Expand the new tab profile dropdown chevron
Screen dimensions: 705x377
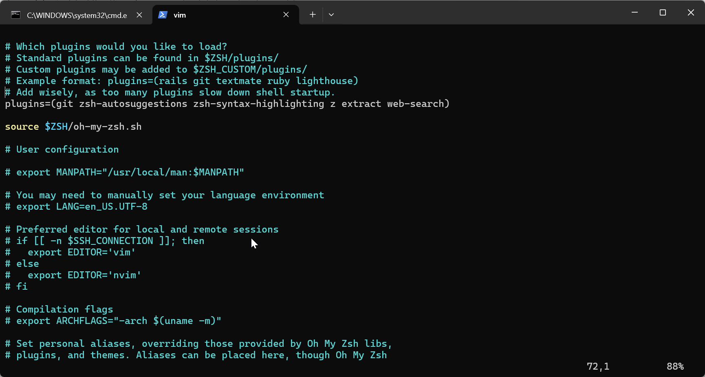(331, 15)
